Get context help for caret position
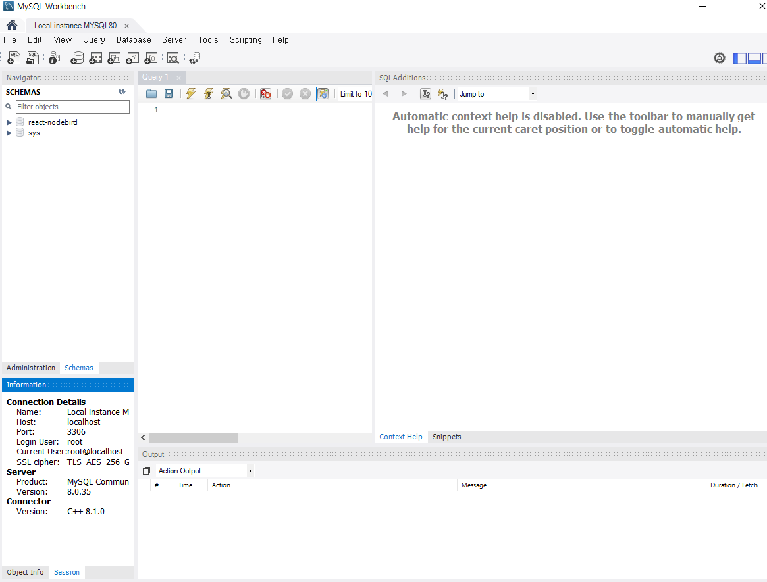Screen dimensions: 767x582 tap(425, 94)
